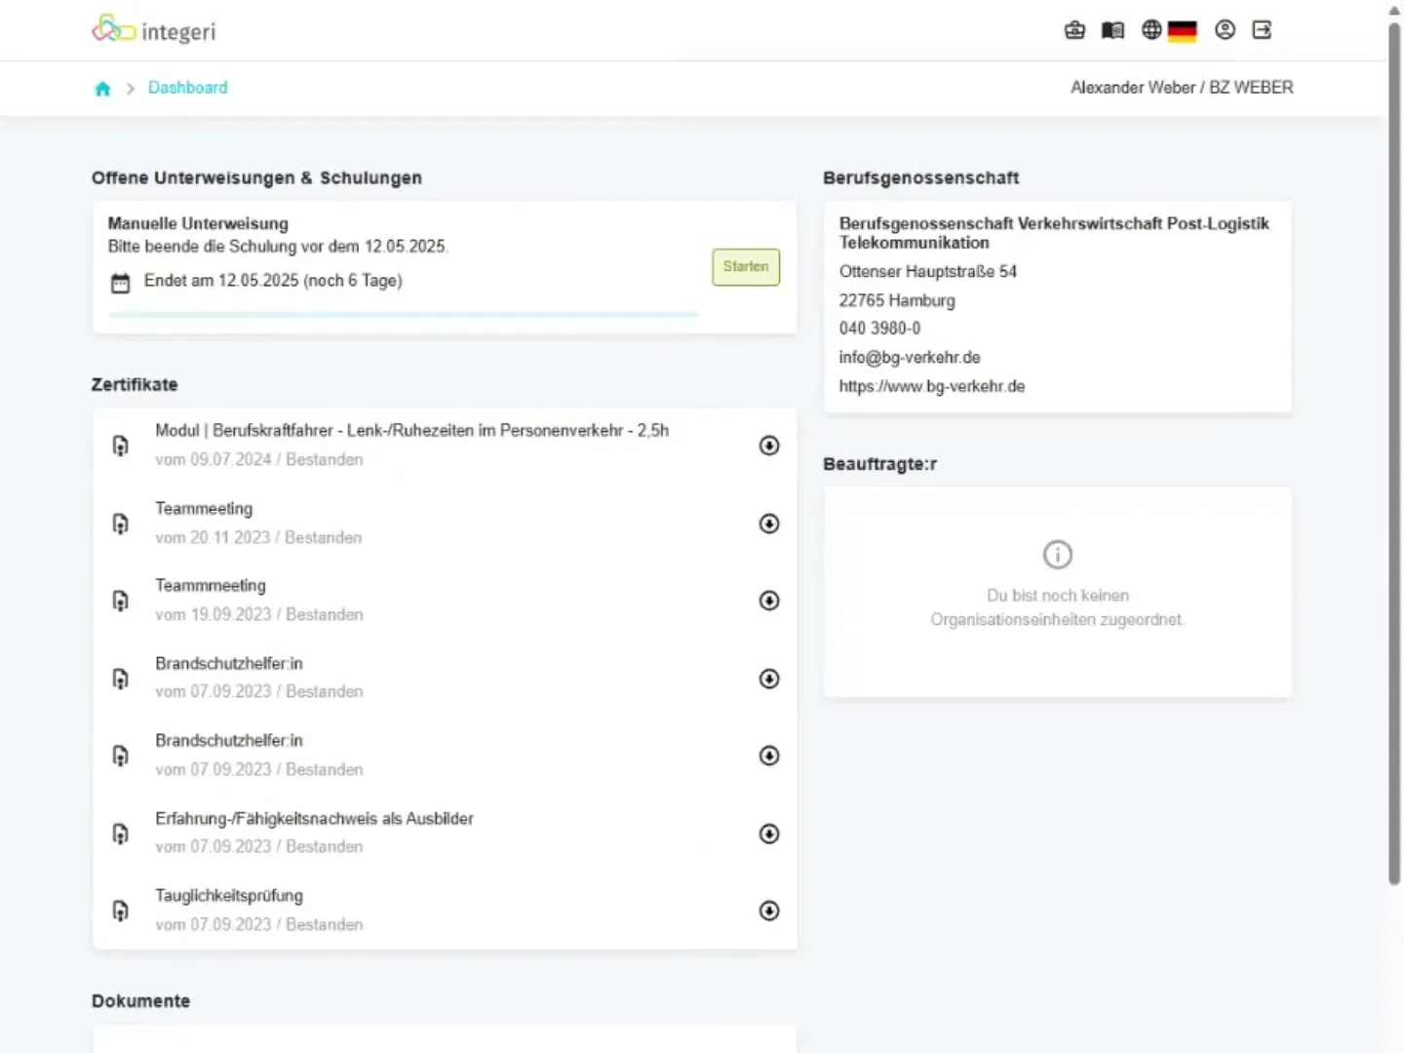
Task: Open the info@bg-verkehr.de email link
Action: pos(910,358)
